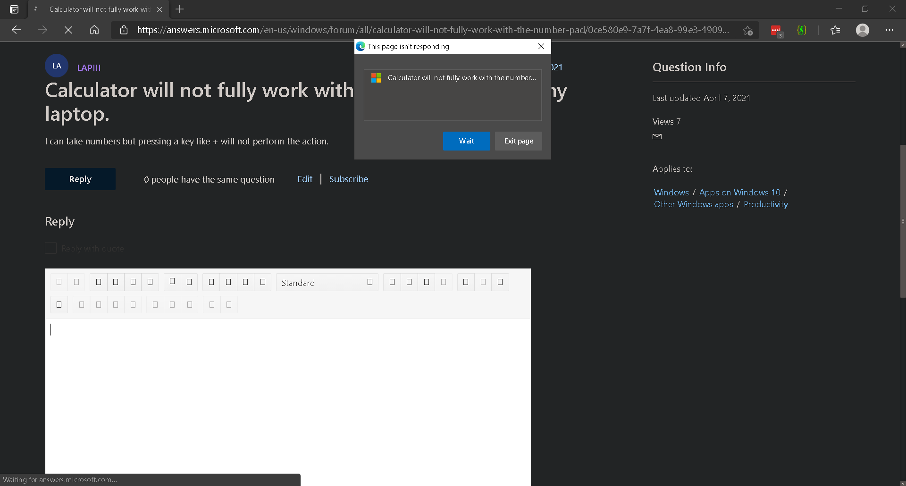The image size is (906, 486).
Task: Open the browser home page
Action: point(94,30)
